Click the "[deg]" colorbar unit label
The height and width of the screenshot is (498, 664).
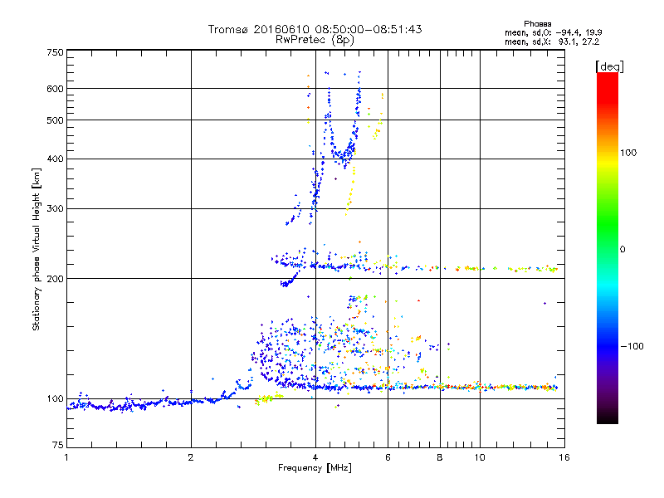pyautogui.click(x=609, y=66)
